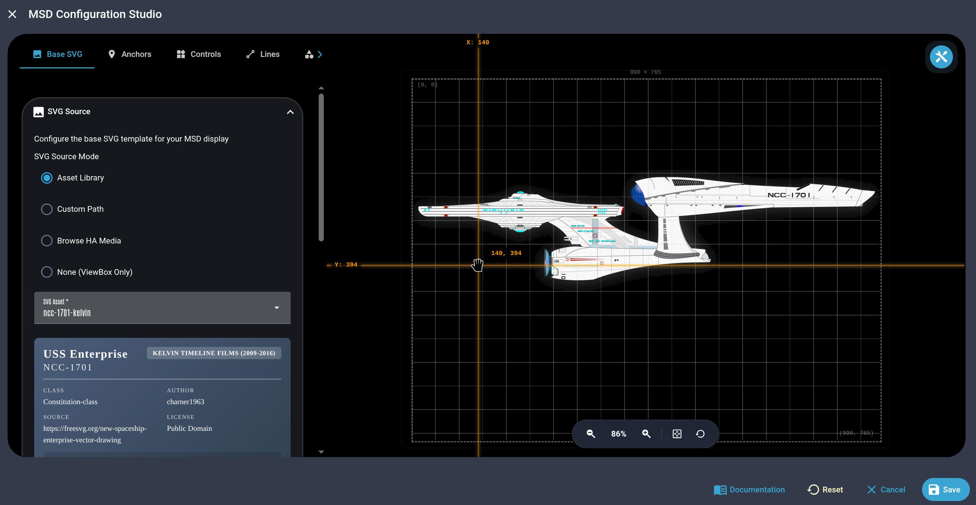
Task: Zoom in the canvas preview
Action: pyautogui.click(x=646, y=434)
